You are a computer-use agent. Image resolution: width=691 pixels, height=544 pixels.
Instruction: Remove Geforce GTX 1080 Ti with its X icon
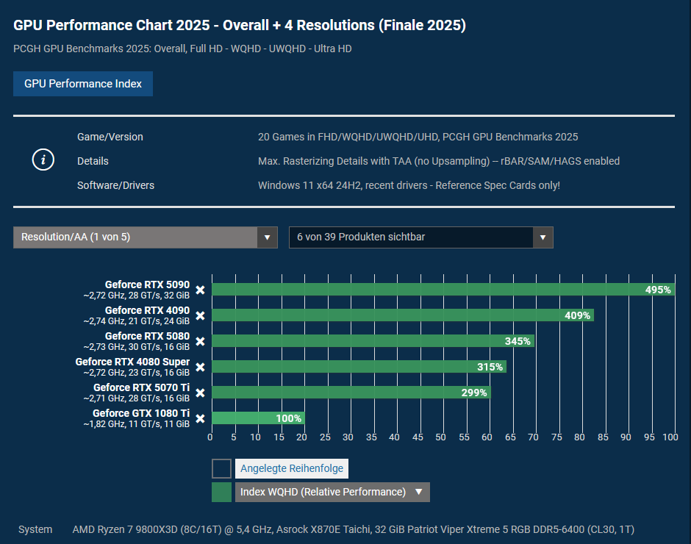pos(200,418)
